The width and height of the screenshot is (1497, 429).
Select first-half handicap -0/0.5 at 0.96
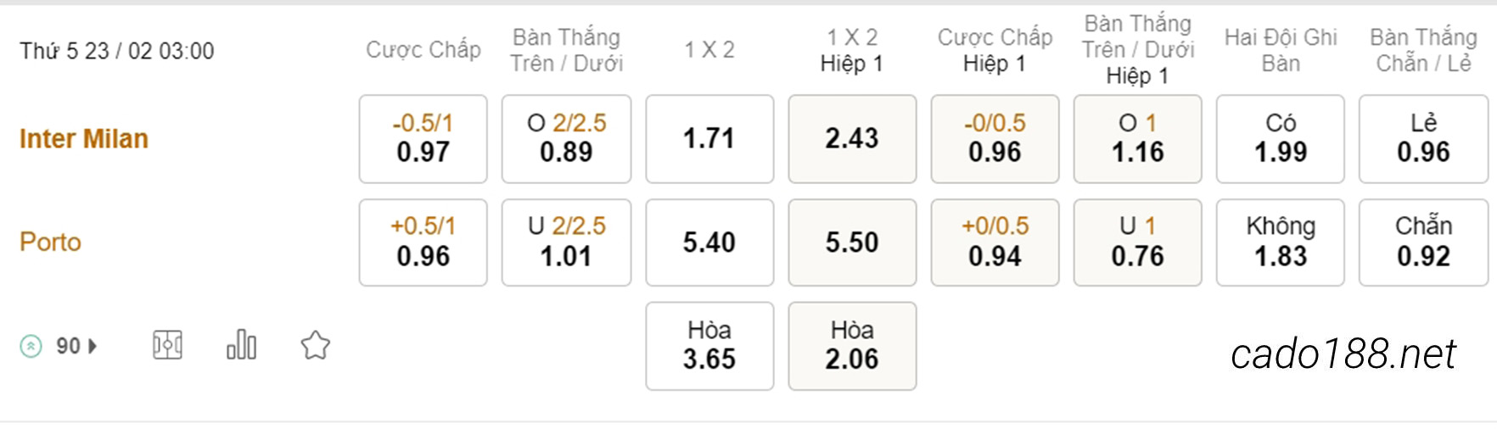pos(995,138)
